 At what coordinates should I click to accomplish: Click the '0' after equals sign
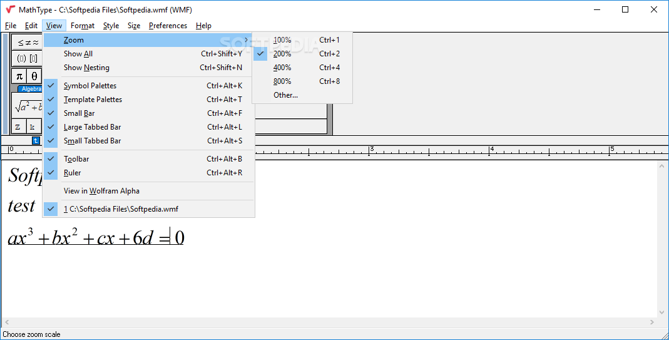coord(179,238)
